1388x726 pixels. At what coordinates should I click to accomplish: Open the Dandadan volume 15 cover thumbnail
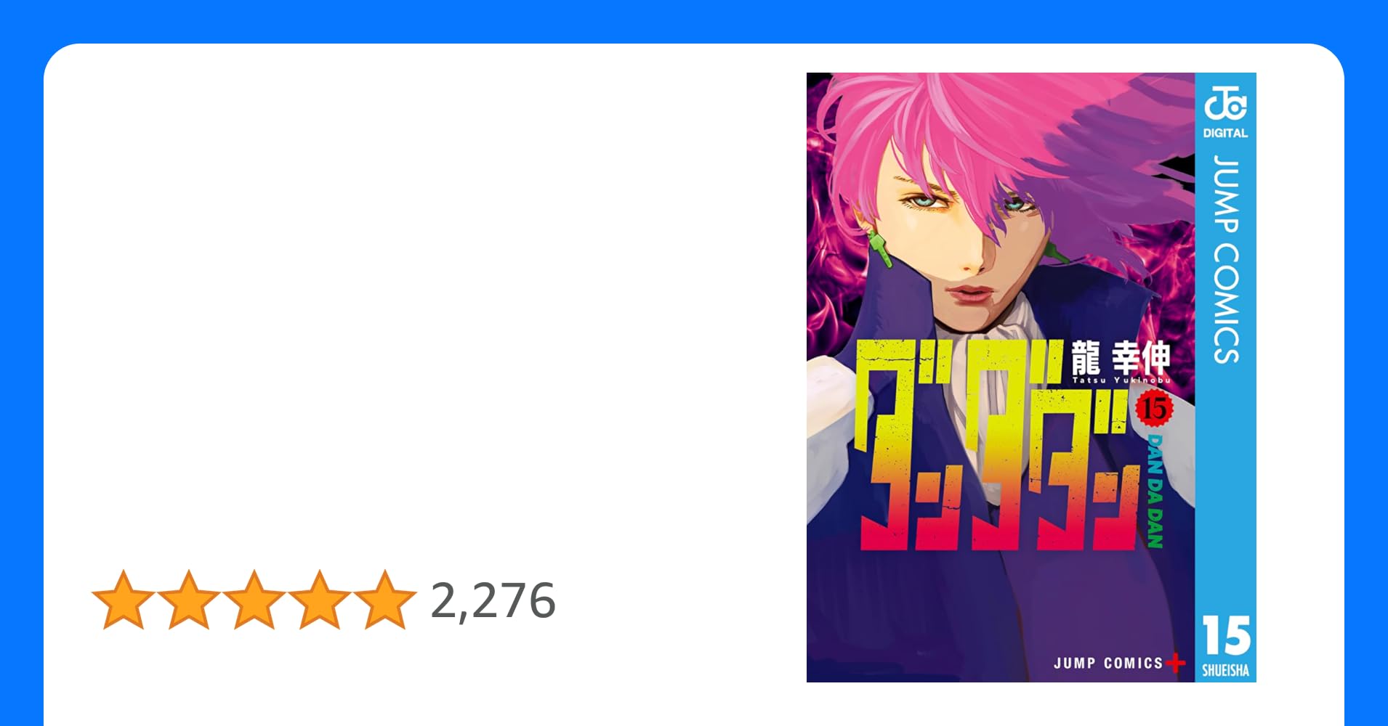click(x=1031, y=378)
